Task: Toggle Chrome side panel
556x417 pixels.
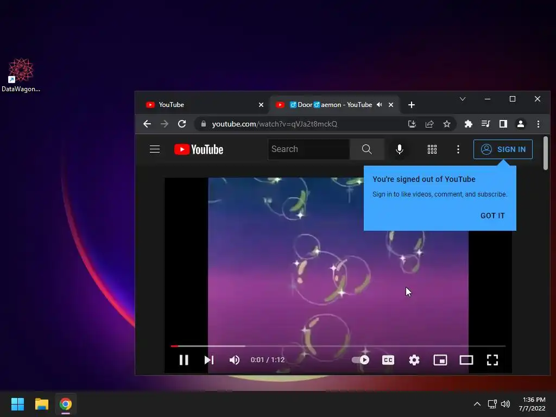Action: point(503,124)
